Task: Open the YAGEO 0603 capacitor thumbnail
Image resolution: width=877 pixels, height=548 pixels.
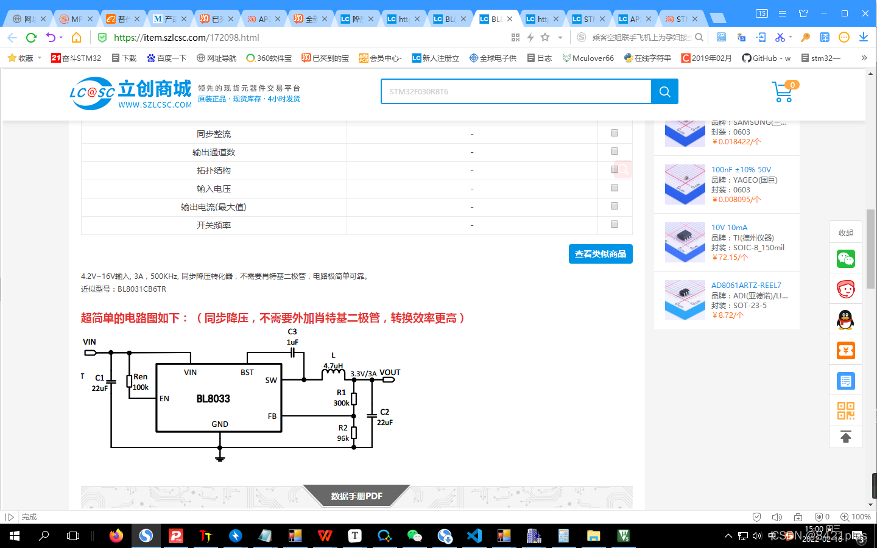Action: click(685, 184)
